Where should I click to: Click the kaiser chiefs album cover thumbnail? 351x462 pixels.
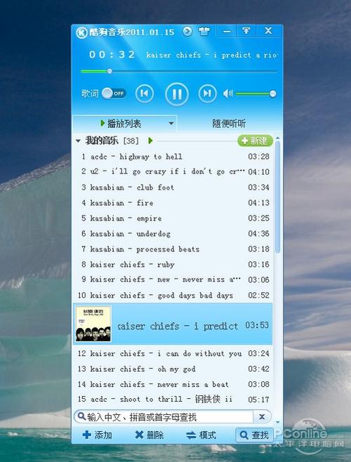[x=93, y=324]
